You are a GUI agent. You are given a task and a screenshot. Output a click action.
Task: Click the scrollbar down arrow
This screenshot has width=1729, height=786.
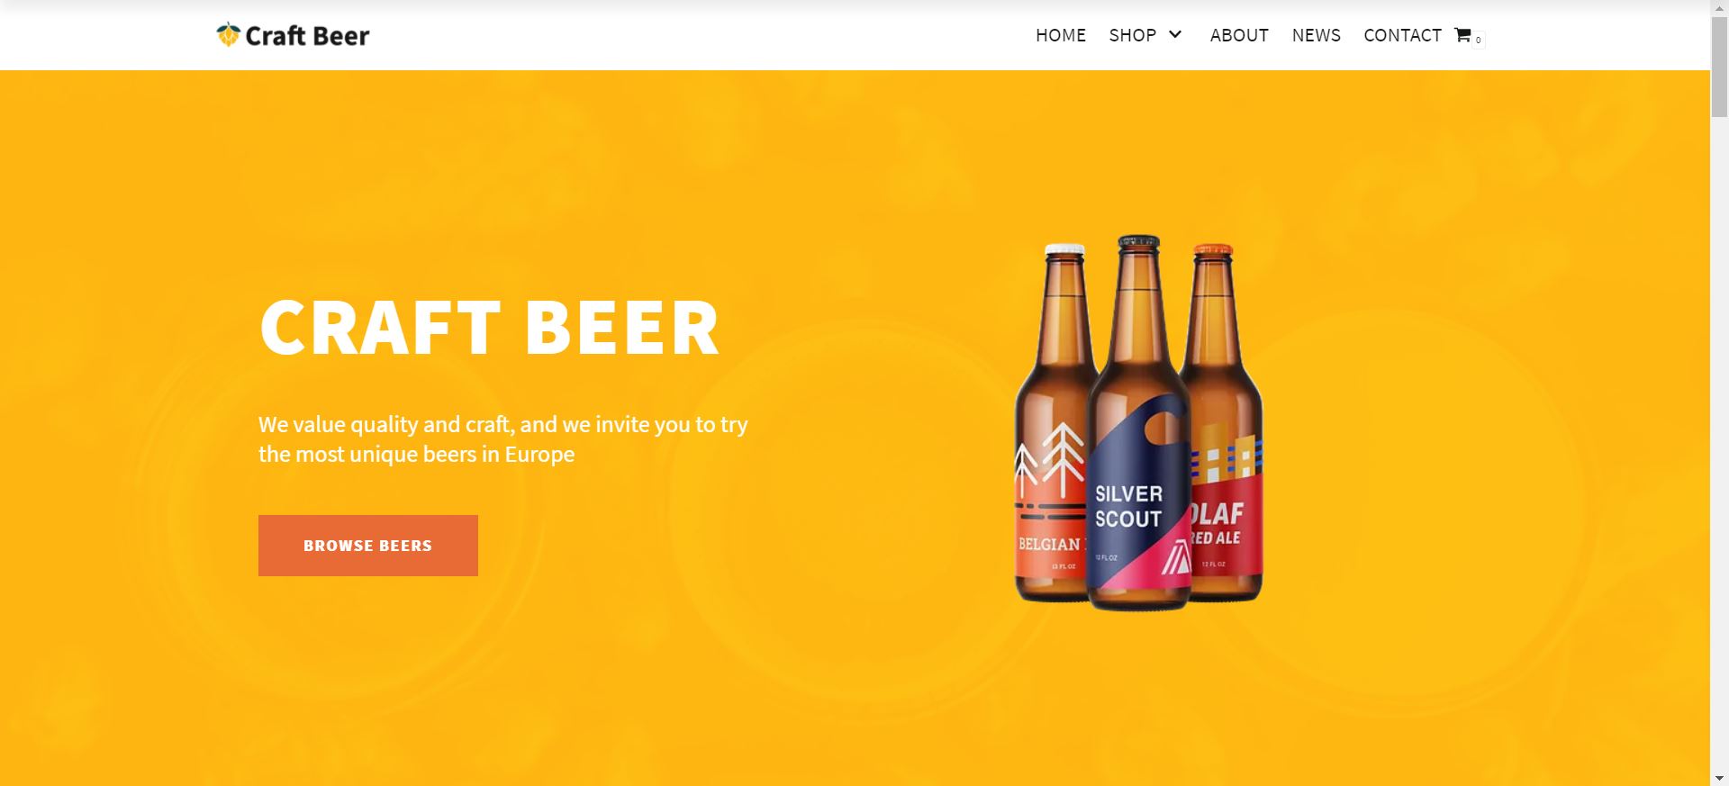tap(1719, 778)
